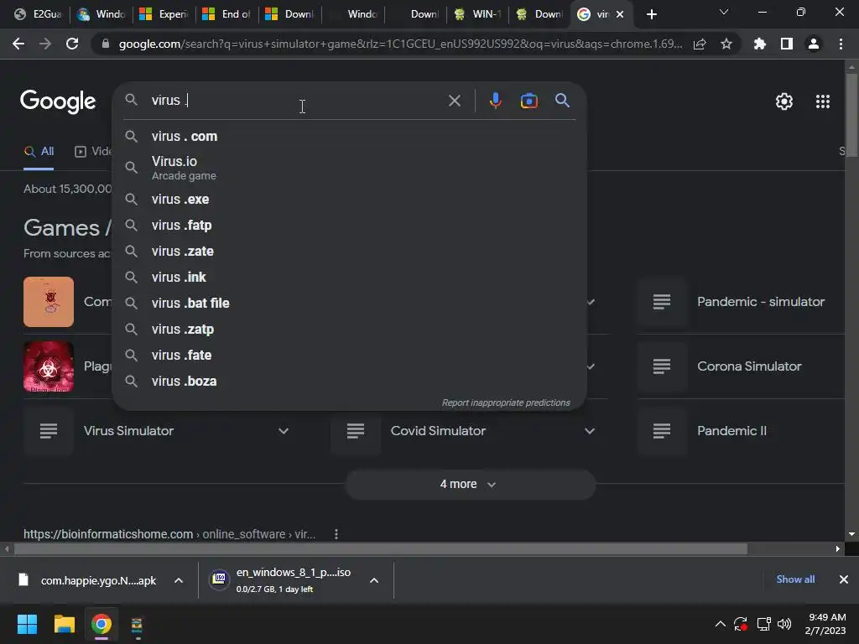Select the 'virus . com' suggestion
This screenshot has height=644, width=859.
pos(349,137)
